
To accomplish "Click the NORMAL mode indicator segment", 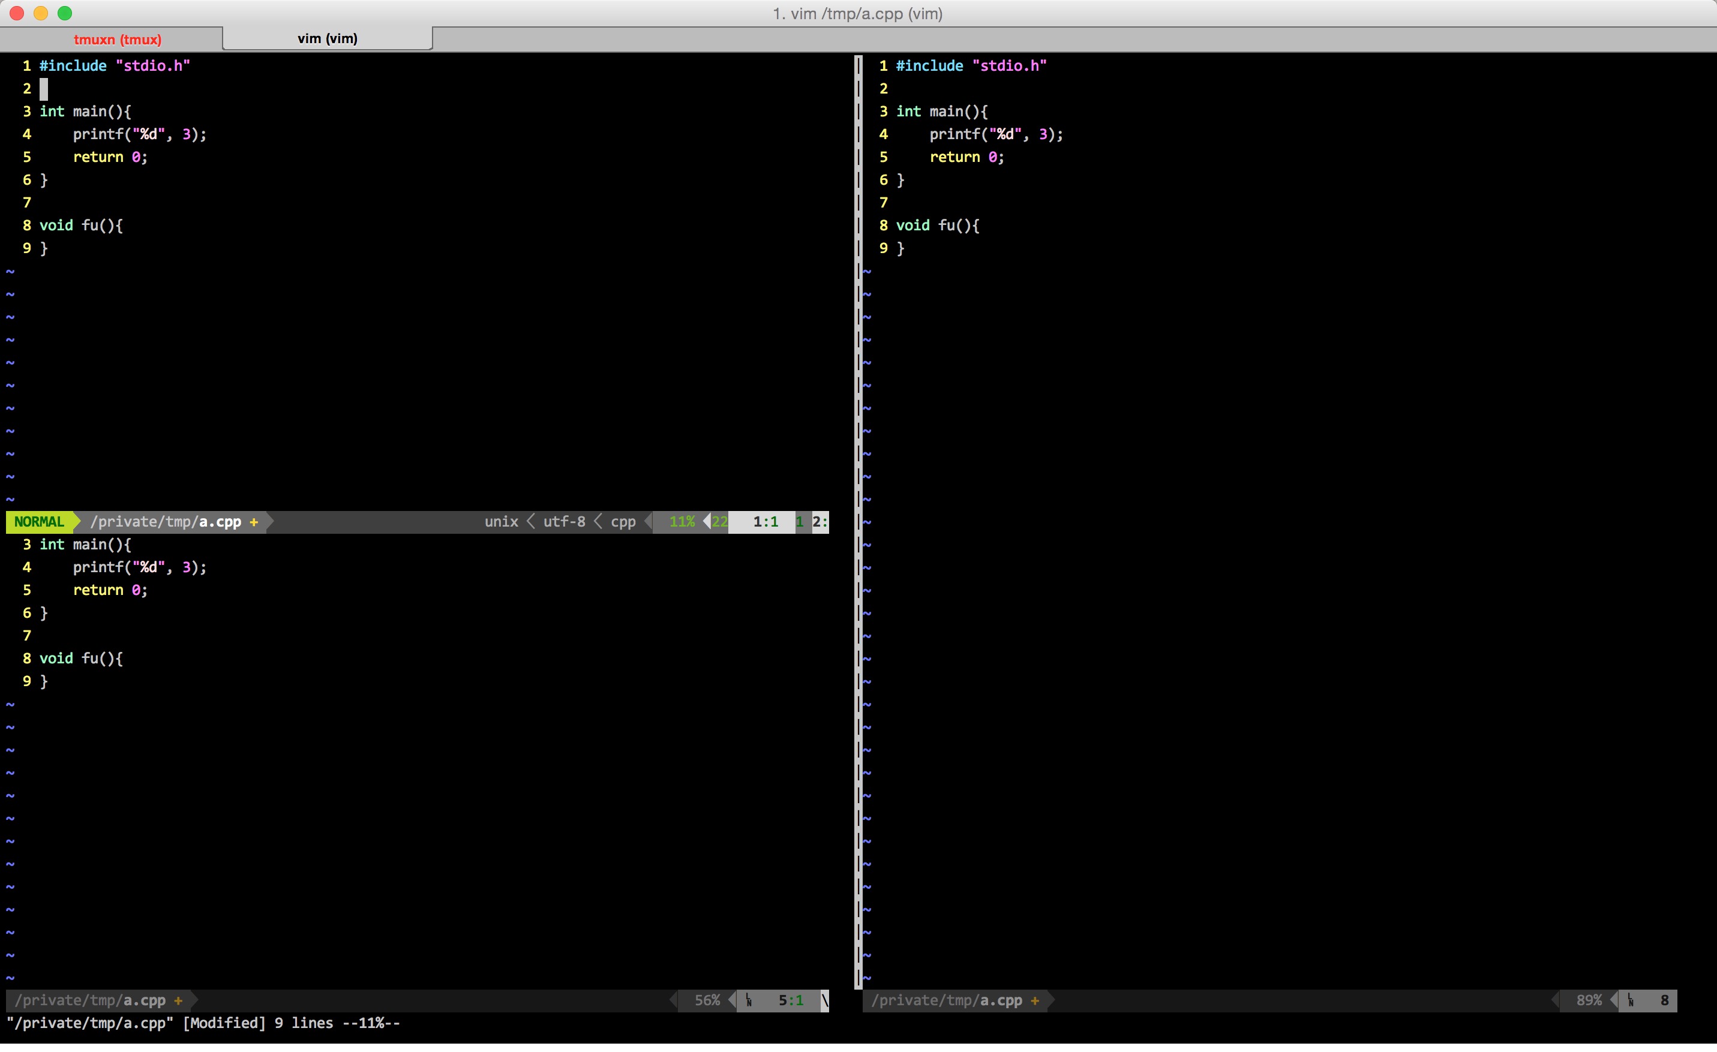I will 40,522.
